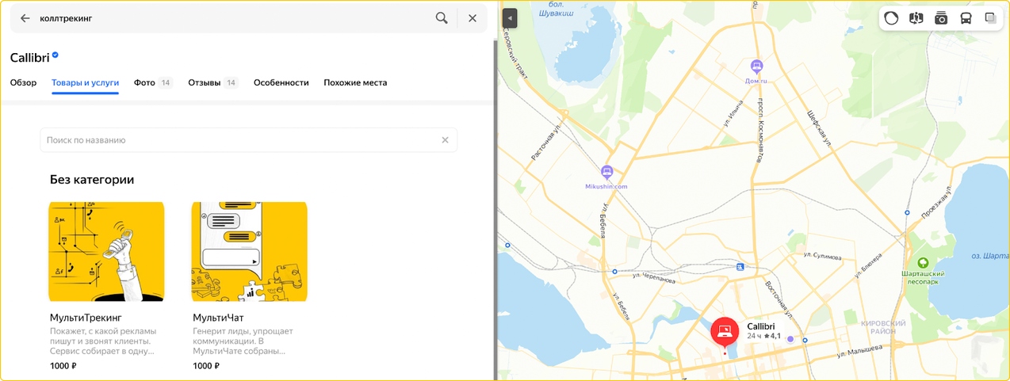Clear the 'Поиск по названию' field with X
Image resolution: width=1010 pixels, height=381 pixels.
[x=445, y=140]
